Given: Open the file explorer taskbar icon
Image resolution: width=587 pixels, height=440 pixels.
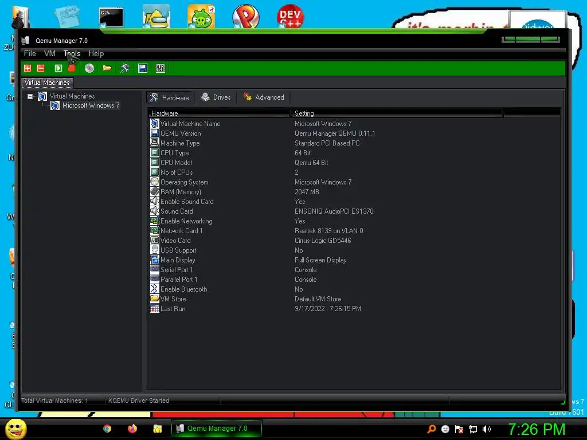Looking at the screenshot, I should click(158, 429).
